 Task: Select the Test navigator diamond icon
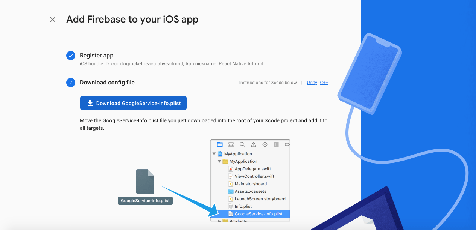click(x=265, y=144)
